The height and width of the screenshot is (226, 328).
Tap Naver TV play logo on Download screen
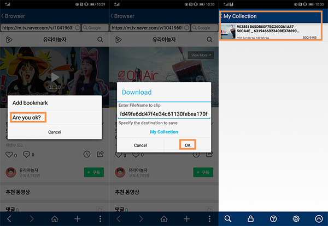coord(119,40)
